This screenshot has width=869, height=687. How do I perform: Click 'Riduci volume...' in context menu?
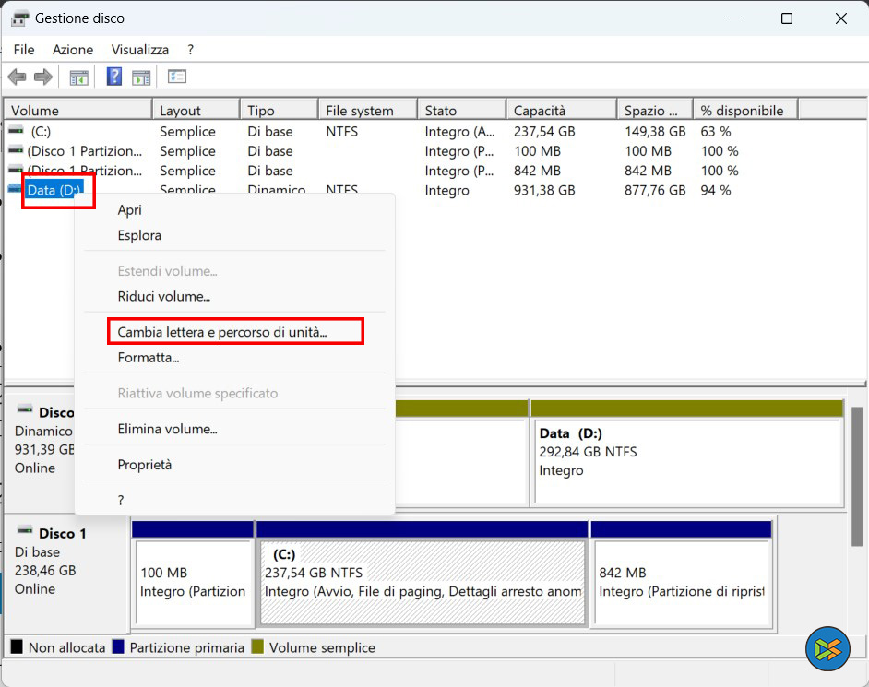tap(164, 297)
